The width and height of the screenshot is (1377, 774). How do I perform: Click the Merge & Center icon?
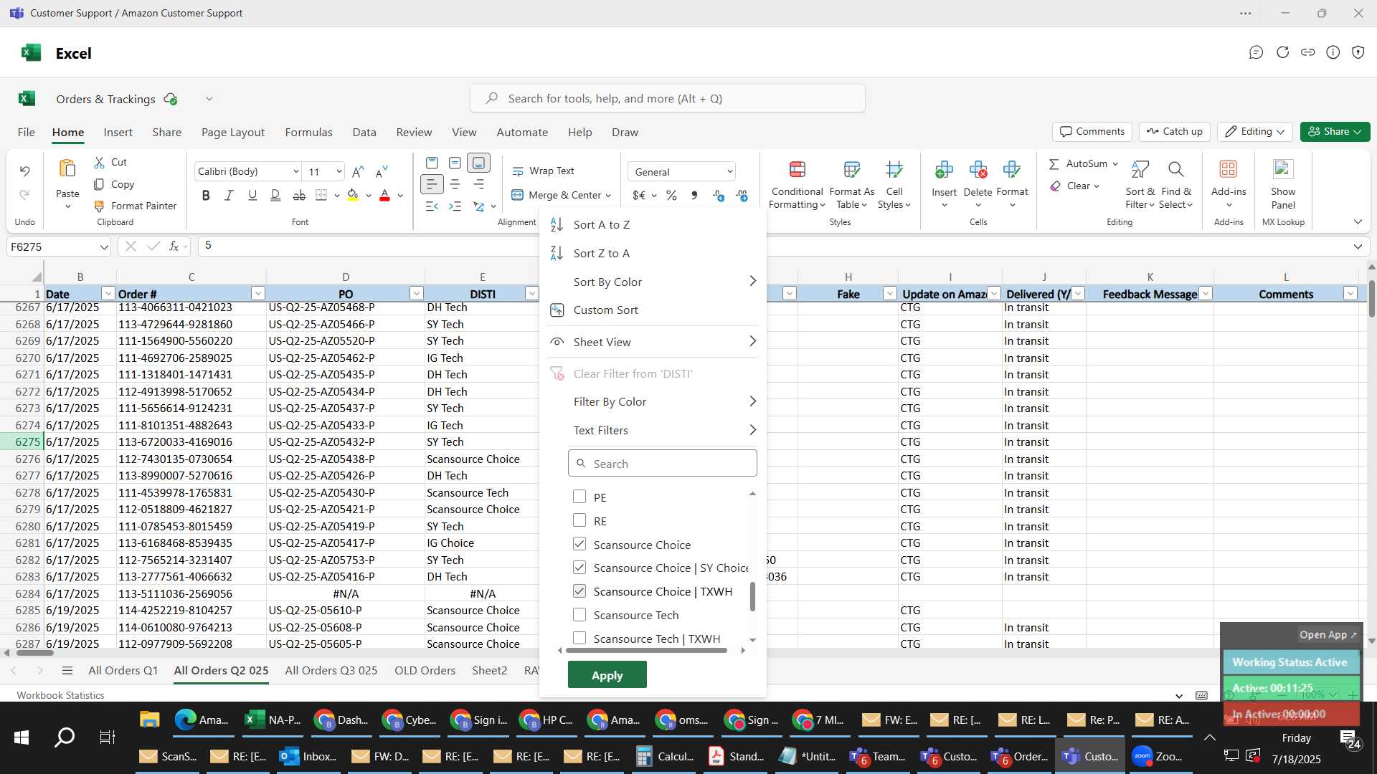point(518,195)
